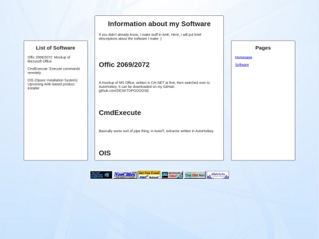
Task: Select CmdExecute: Execute commands remotely entry
Action: [54, 71]
